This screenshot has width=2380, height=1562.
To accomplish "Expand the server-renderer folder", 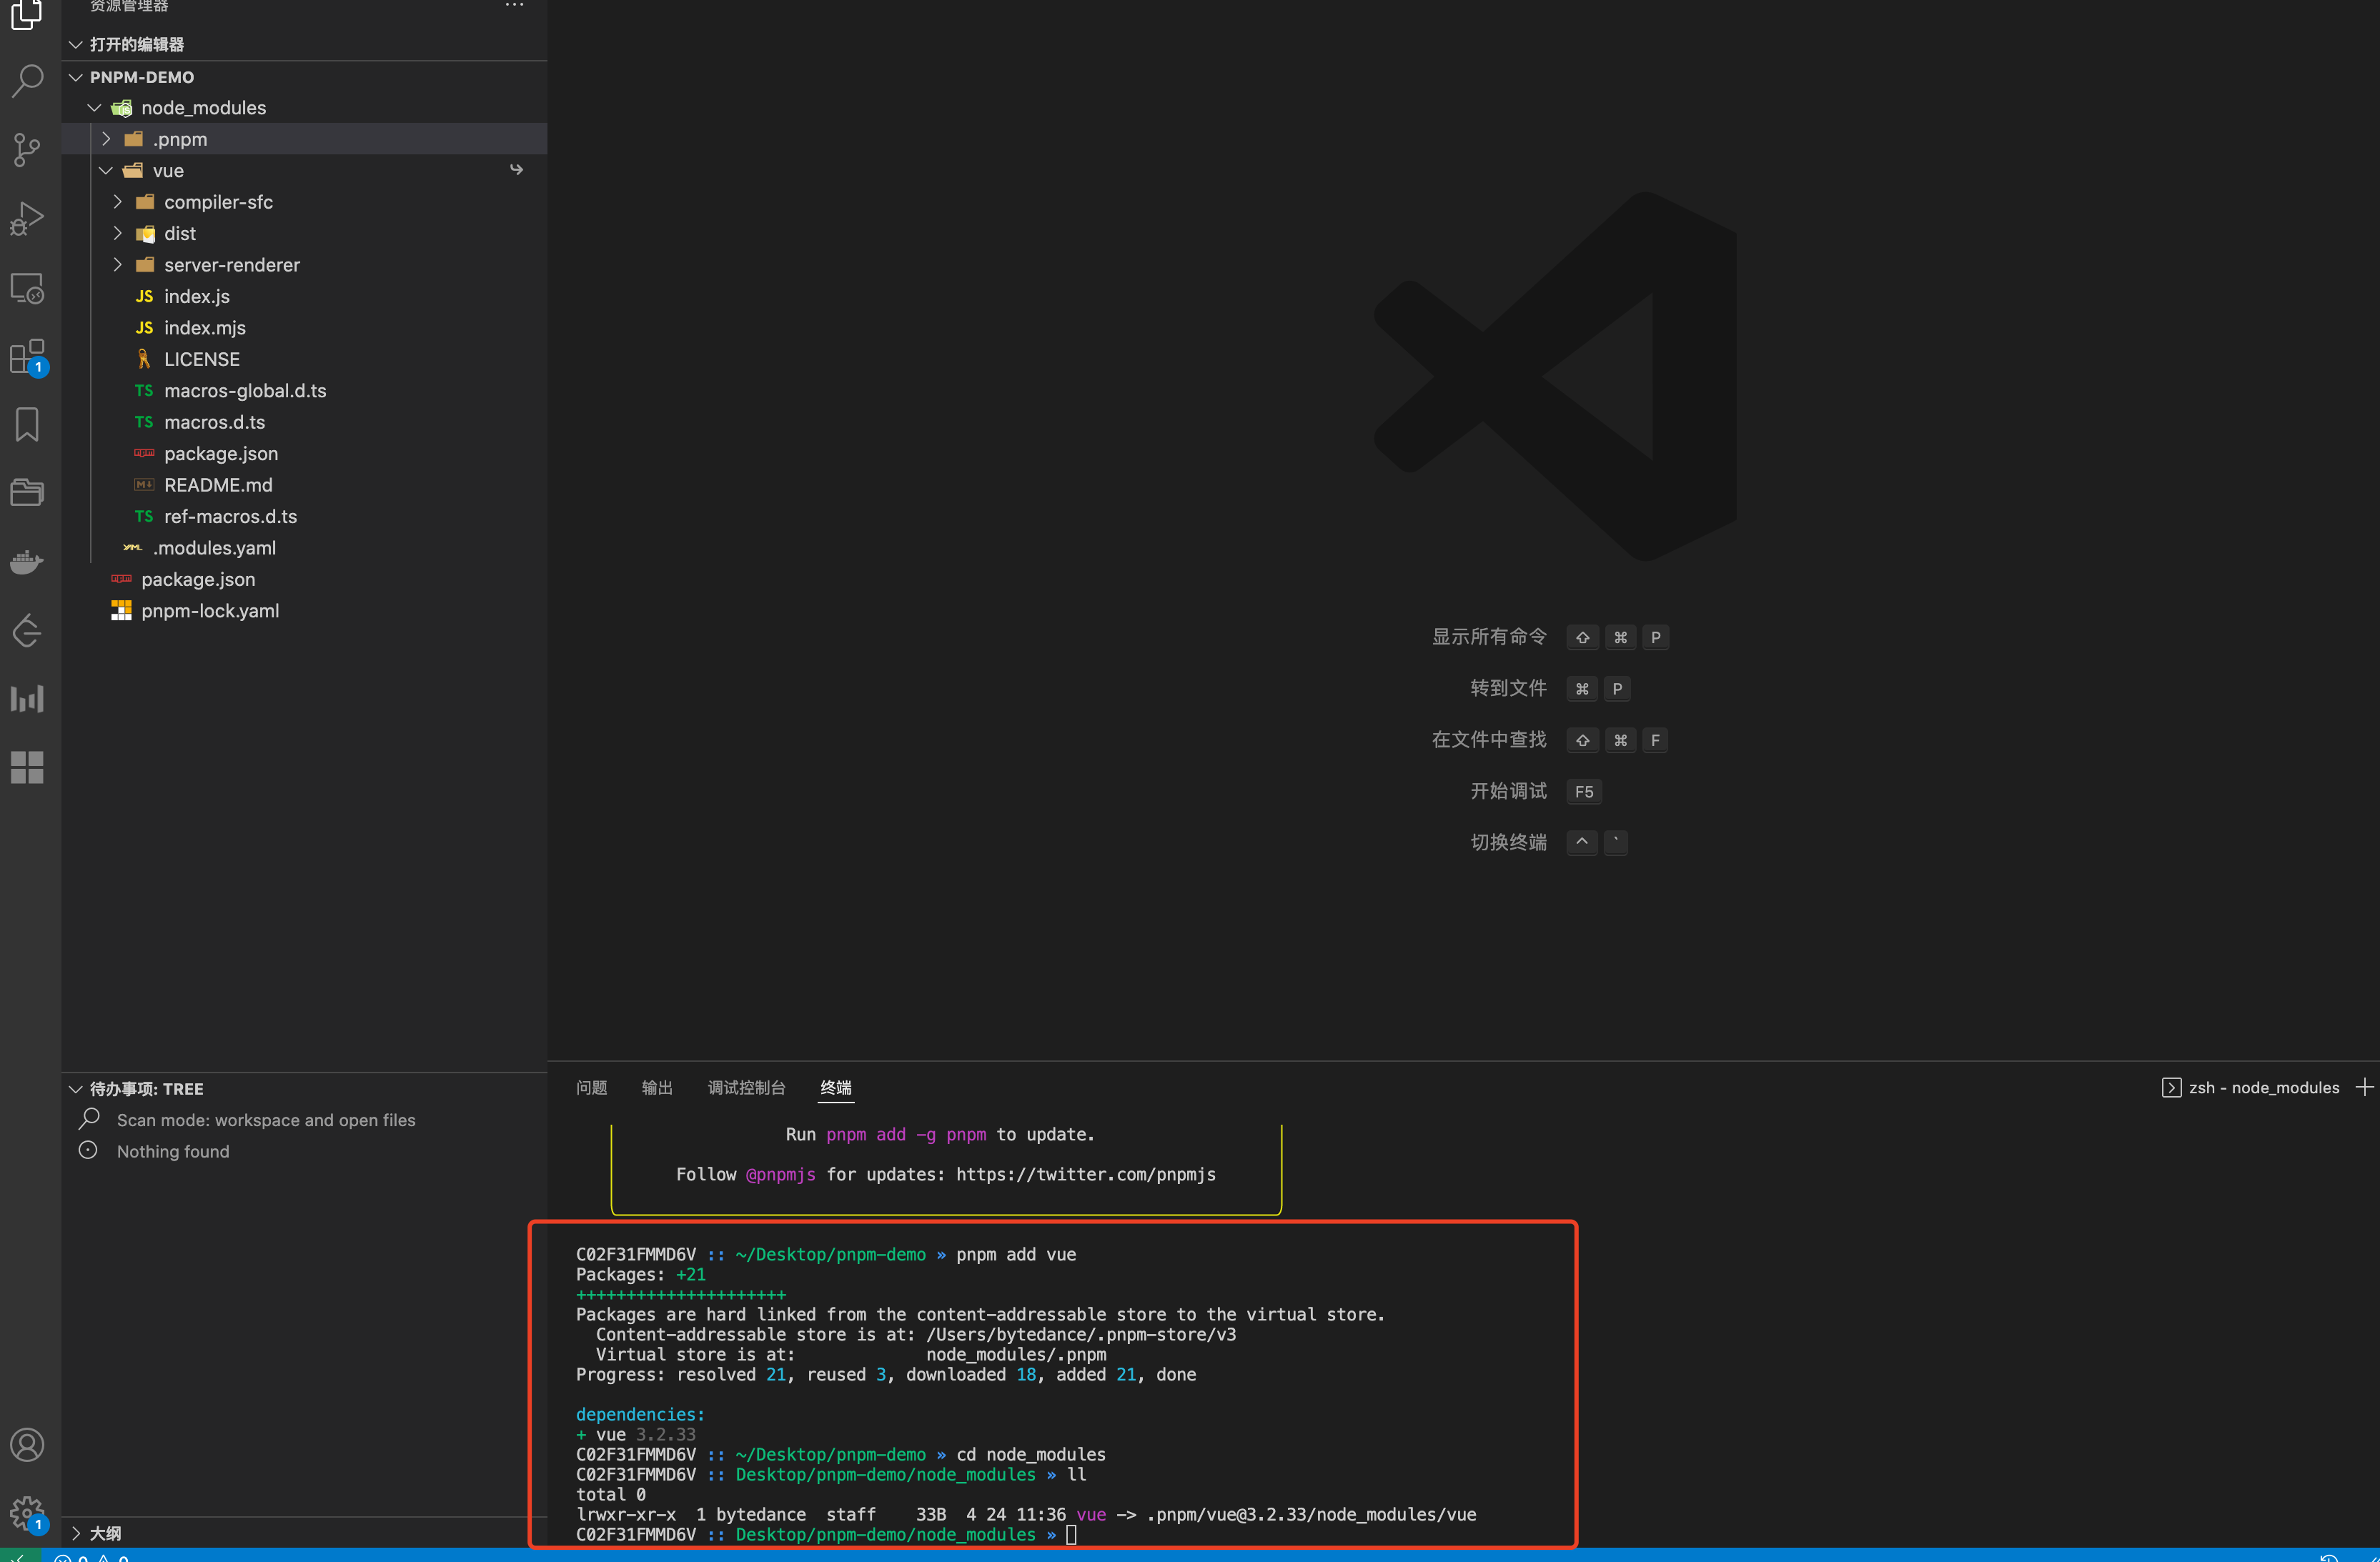I will click(118, 264).
